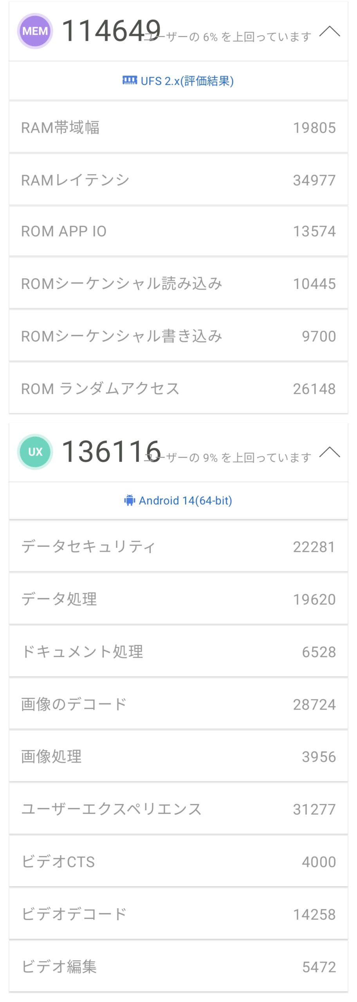Select the ビデオ編集 row
The width and height of the screenshot is (357, 1002).
178,966
